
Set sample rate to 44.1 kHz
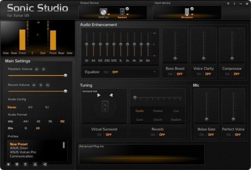[x=26, y=122]
